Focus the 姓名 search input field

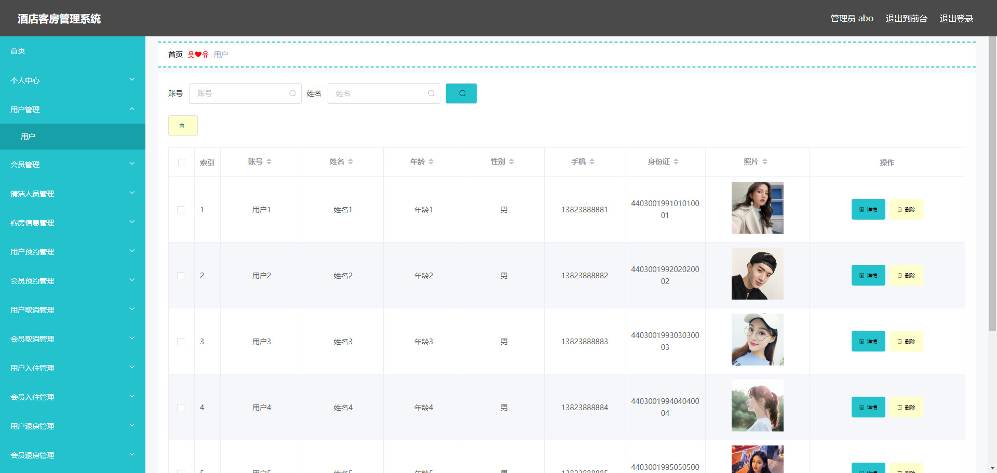coord(384,93)
